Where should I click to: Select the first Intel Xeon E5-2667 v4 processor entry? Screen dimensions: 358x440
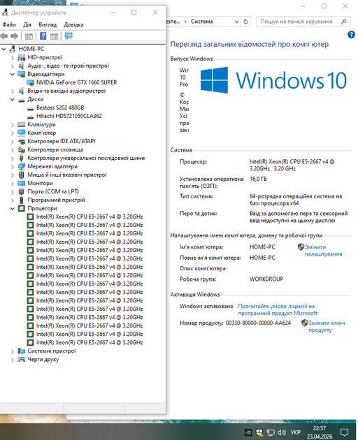pyautogui.click(x=89, y=217)
